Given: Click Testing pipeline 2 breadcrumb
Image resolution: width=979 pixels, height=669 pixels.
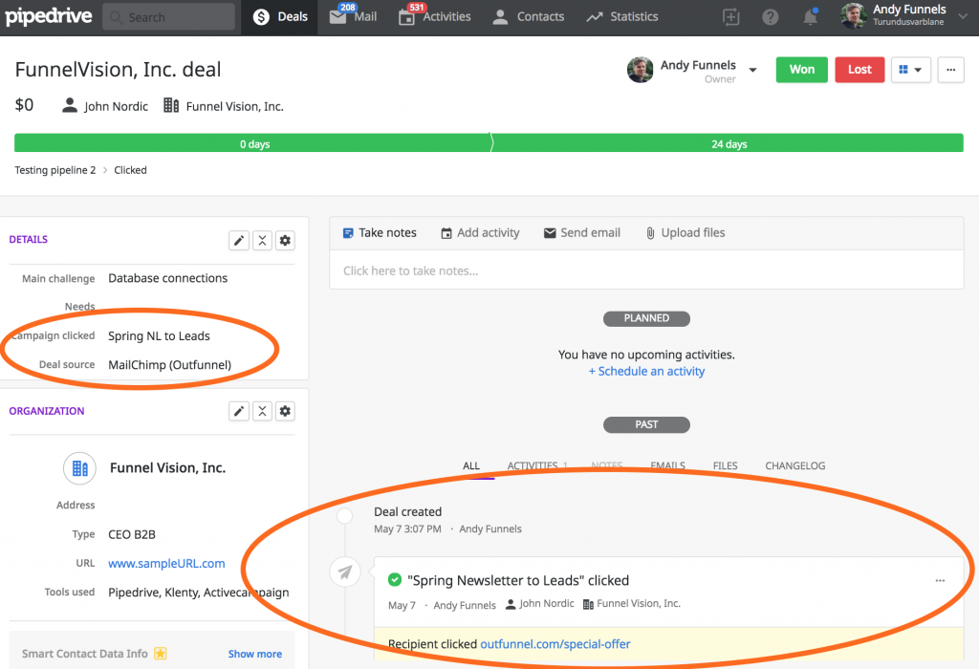Looking at the screenshot, I should pos(55,170).
